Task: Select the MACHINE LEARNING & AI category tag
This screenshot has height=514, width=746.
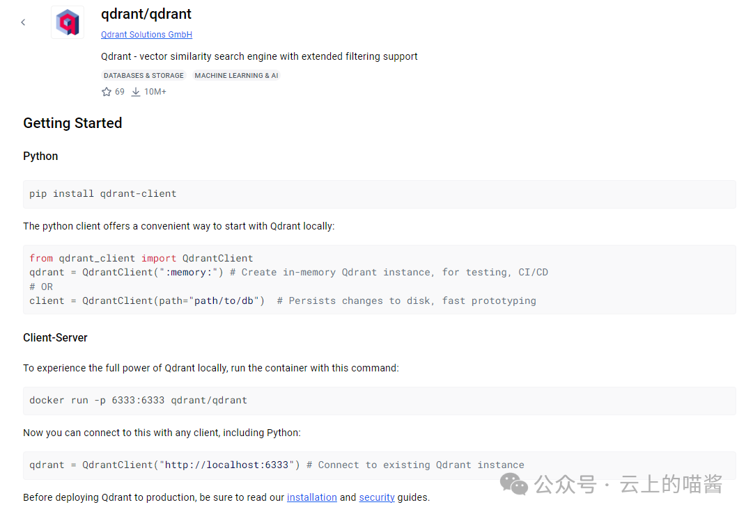Action: pos(236,76)
